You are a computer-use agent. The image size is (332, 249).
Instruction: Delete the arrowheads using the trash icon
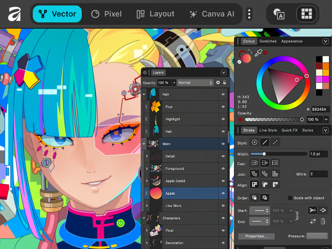(322, 221)
